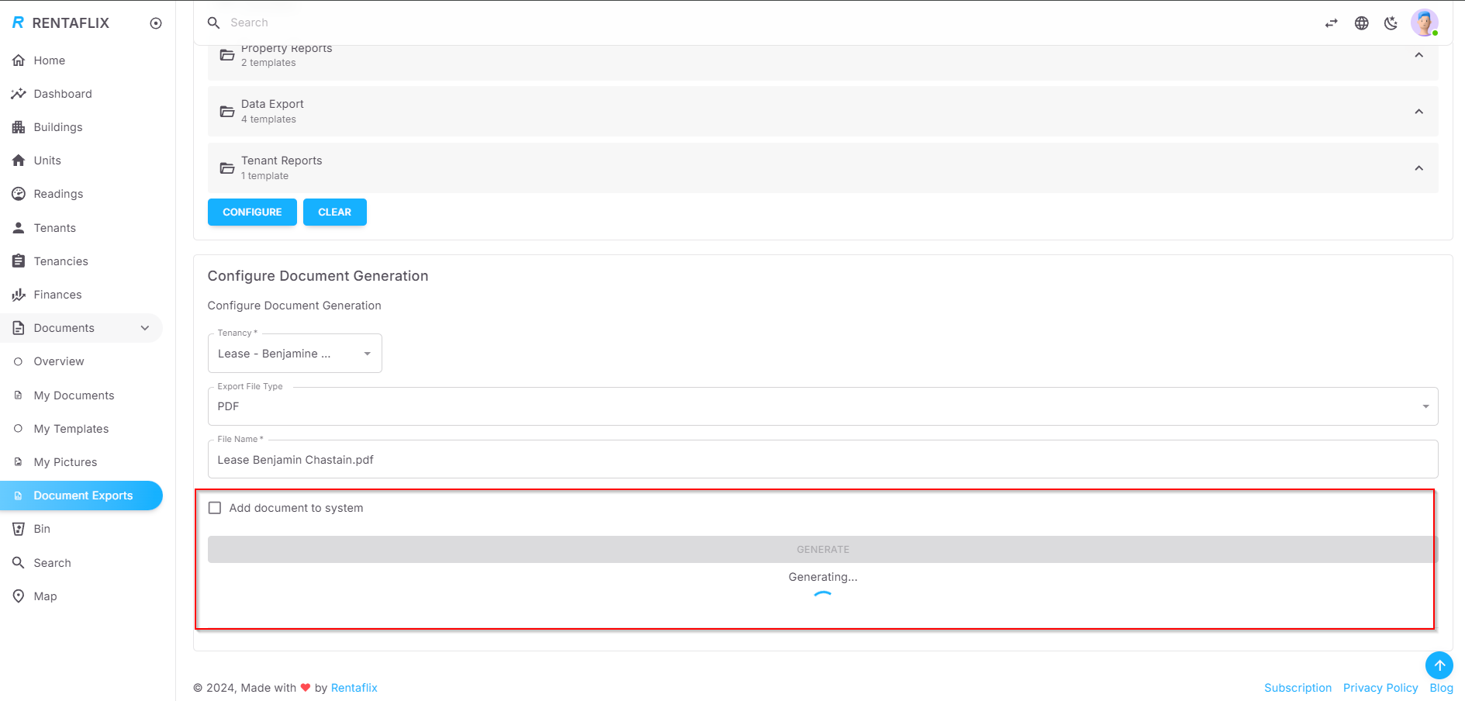Select the Units icon in the sidebar
Image resolution: width=1465 pixels, height=701 pixels.
click(x=19, y=160)
